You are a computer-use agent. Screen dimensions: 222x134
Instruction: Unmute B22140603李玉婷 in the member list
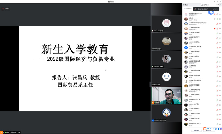pyautogui.click(x=217, y=105)
